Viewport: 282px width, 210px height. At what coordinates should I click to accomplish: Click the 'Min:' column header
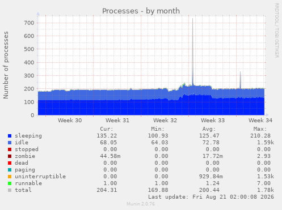[x=158, y=129]
